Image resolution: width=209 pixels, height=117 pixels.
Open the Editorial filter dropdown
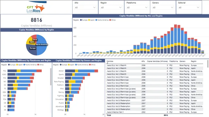click(x=189, y=7)
